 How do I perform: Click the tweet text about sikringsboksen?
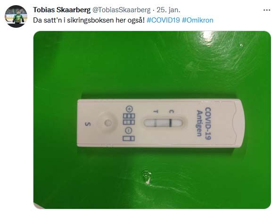[x=89, y=20]
